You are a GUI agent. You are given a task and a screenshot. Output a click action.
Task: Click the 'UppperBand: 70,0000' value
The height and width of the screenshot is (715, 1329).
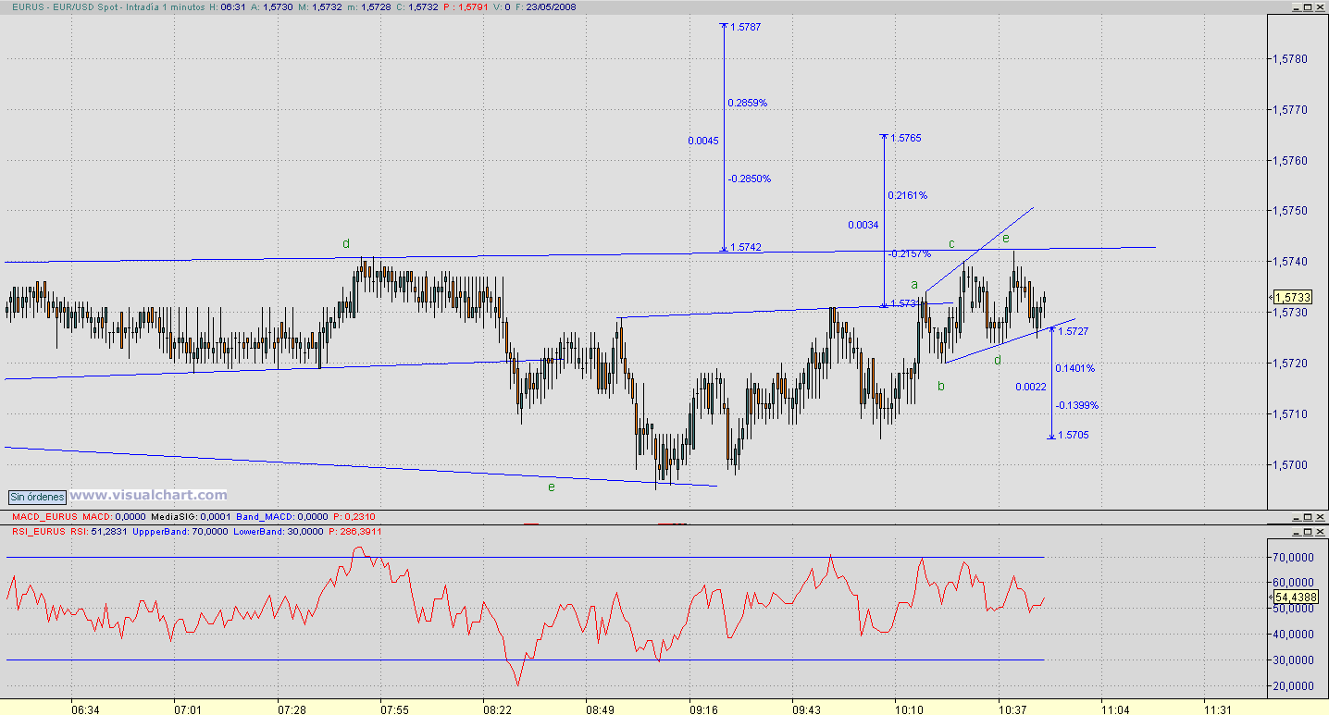pyautogui.click(x=180, y=532)
